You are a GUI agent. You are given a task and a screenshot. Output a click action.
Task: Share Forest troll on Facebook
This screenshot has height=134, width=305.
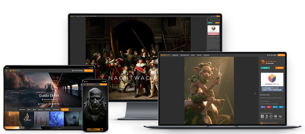click(263, 107)
